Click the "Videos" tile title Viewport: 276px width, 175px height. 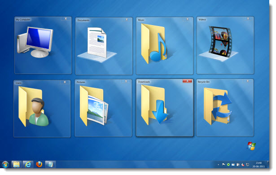click(x=202, y=20)
